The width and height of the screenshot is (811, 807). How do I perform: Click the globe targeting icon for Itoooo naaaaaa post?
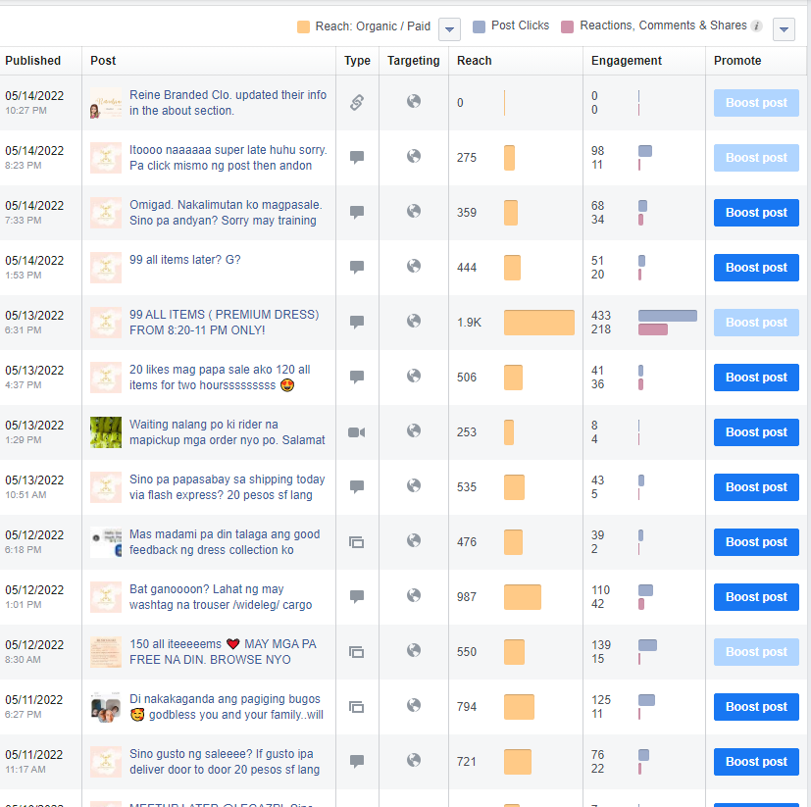pos(414,156)
